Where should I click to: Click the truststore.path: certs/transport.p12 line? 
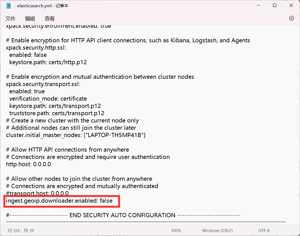tap(57, 113)
